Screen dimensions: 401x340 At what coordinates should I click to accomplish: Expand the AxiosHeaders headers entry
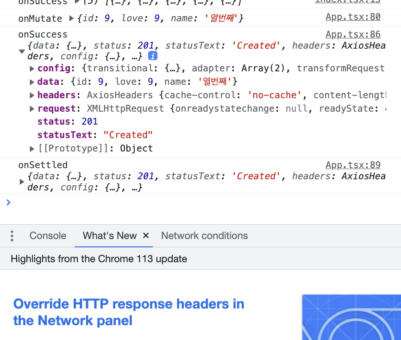point(32,94)
